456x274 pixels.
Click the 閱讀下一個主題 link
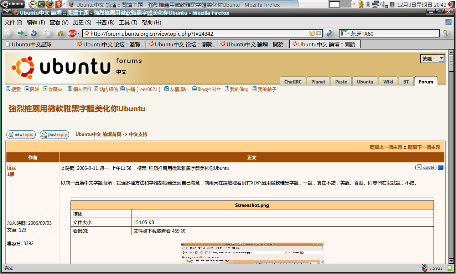(424, 147)
